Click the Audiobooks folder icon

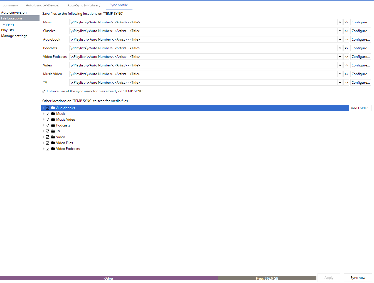[53, 108]
